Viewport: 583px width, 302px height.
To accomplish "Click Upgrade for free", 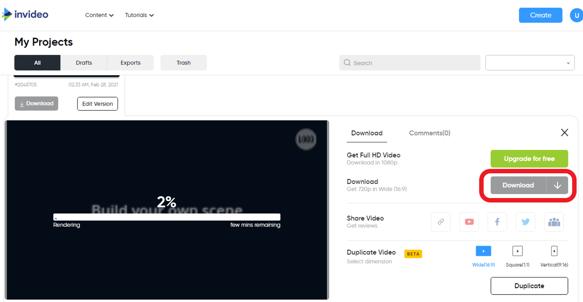I will [x=529, y=159].
